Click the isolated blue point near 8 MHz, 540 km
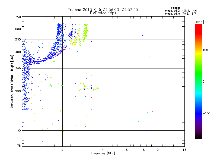The width and height of the screenshot is (217, 163). point(143,36)
